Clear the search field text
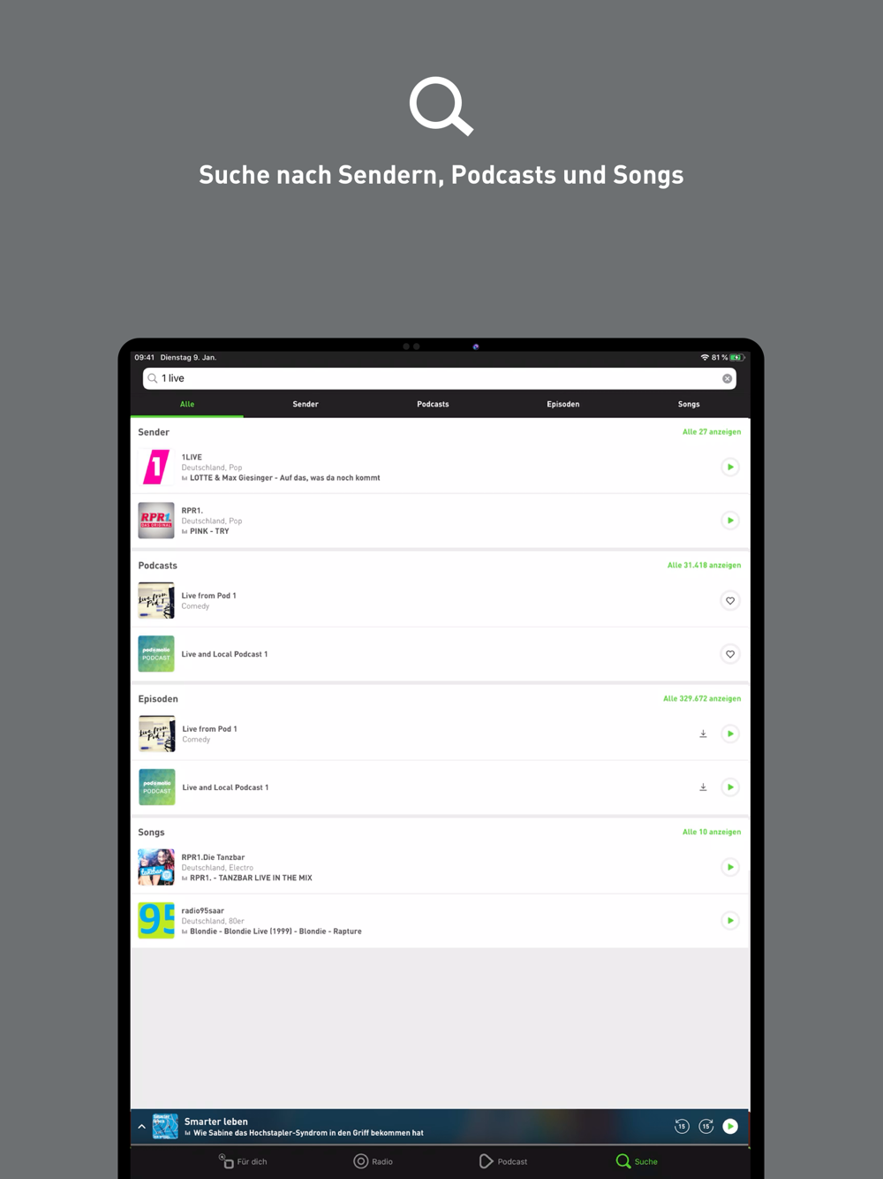The image size is (883, 1179). coord(728,378)
